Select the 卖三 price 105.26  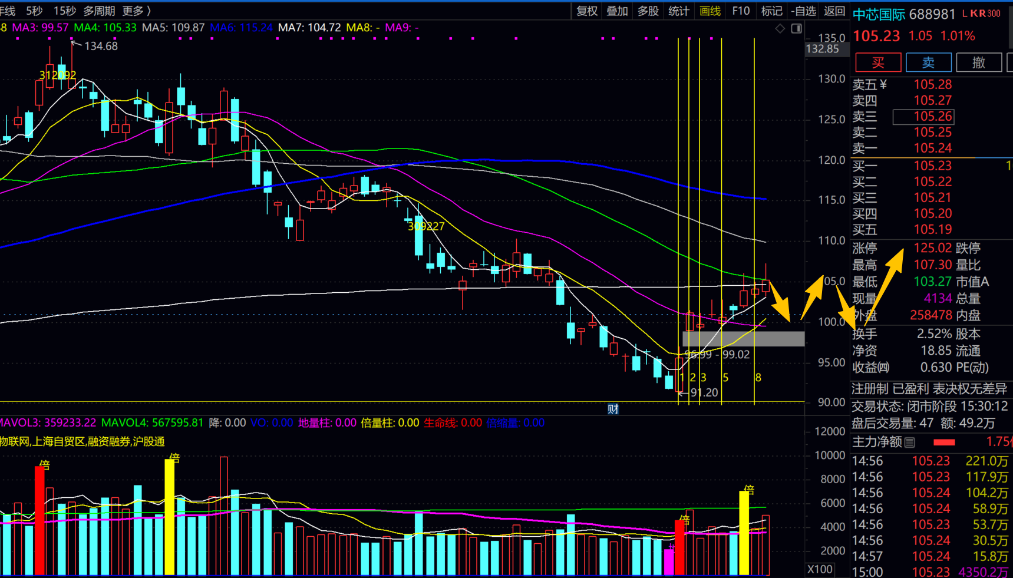(x=932, y=117)
